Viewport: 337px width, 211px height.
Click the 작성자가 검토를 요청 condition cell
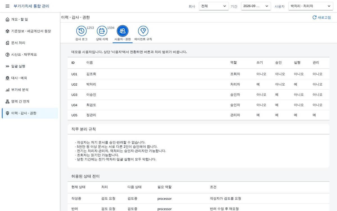[226, 199]
